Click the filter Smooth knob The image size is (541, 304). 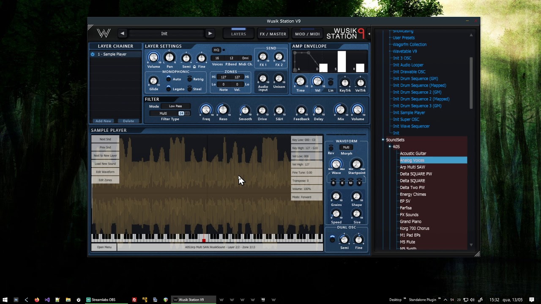[x=245, y=111]
